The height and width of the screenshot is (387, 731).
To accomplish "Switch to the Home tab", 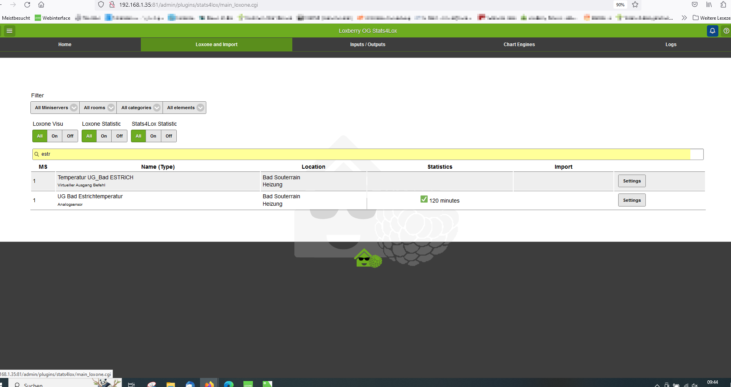I will [65, 45].
